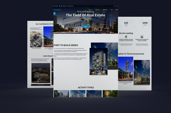Click the Hundreds of our projects text
The image size is (171, 113).
142,40
